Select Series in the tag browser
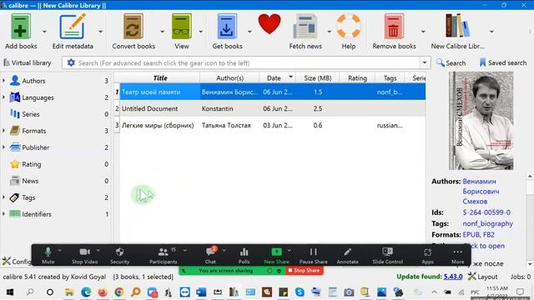The height and width of the screenshot is (300, 534). tap(31, 114)
